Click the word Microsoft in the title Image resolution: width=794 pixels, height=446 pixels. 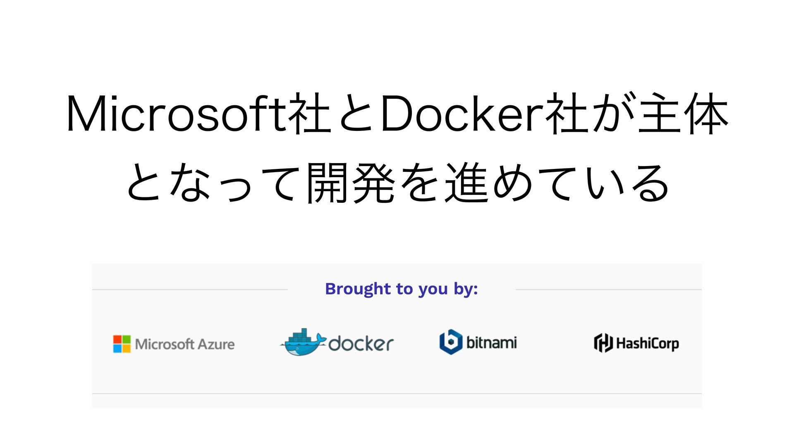pos(177,114)
